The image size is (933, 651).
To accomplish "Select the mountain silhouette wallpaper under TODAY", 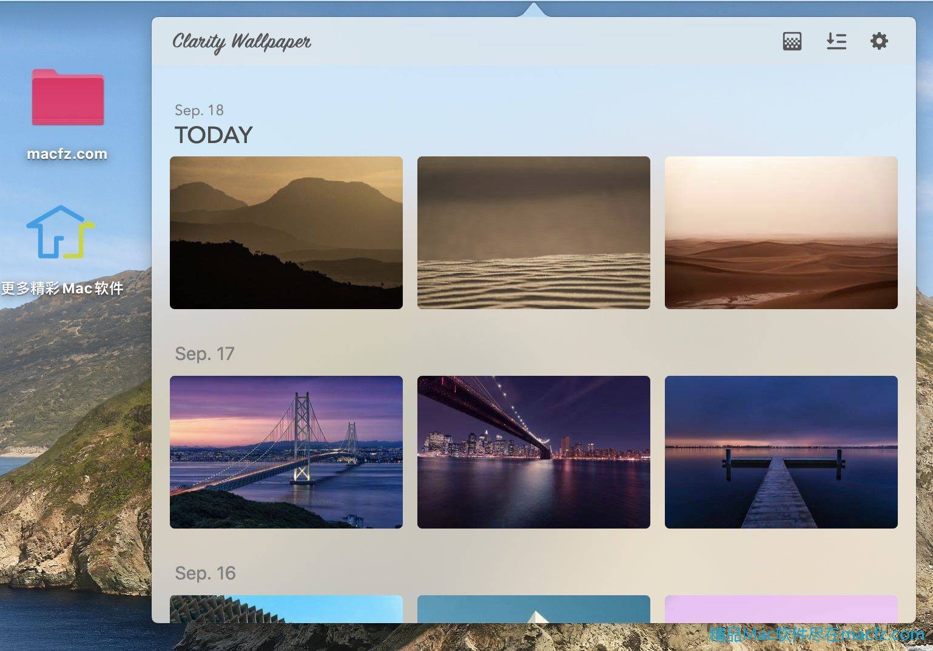I will click(286, 233).
